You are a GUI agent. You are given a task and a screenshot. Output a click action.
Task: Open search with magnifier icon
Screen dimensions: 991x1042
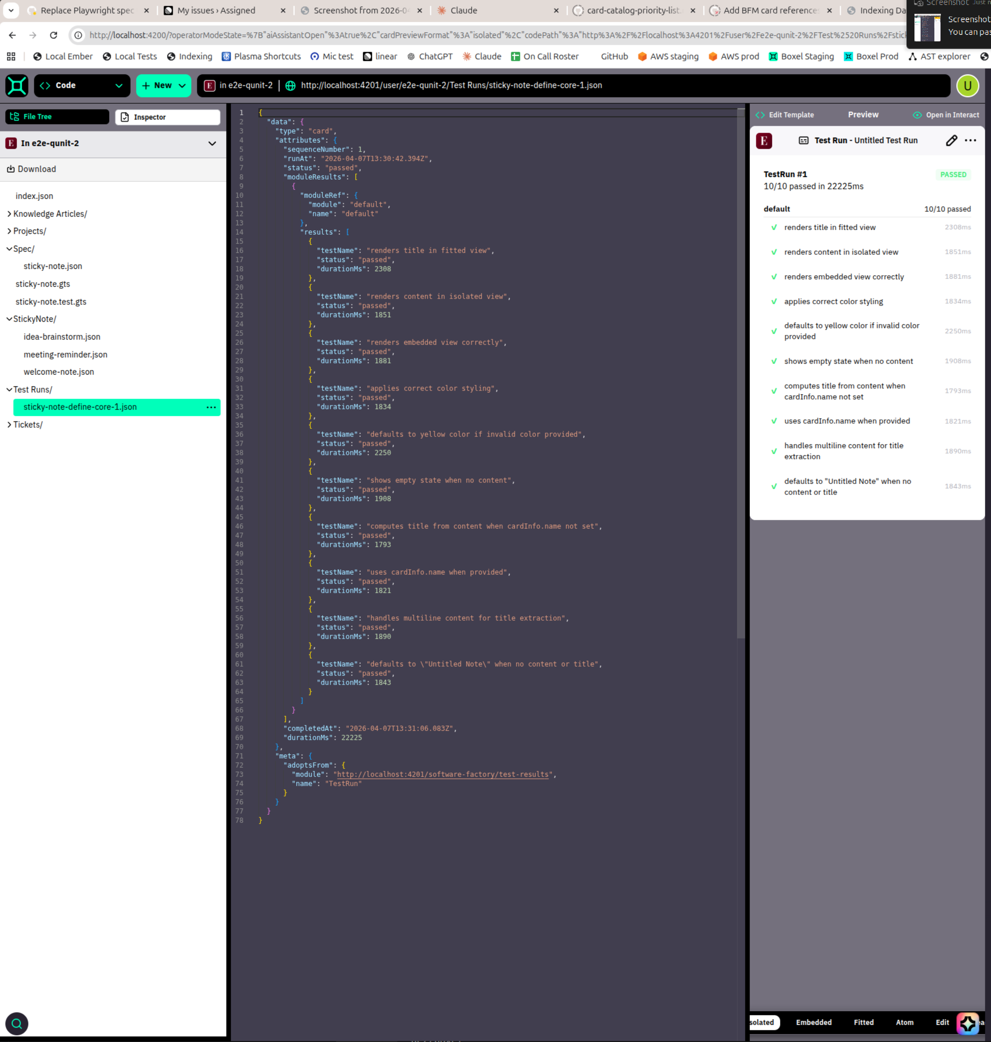[x=16, y=1024]
